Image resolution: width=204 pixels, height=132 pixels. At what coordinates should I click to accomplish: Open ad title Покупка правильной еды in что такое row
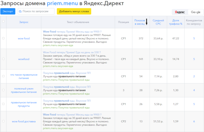pos(67,73)
